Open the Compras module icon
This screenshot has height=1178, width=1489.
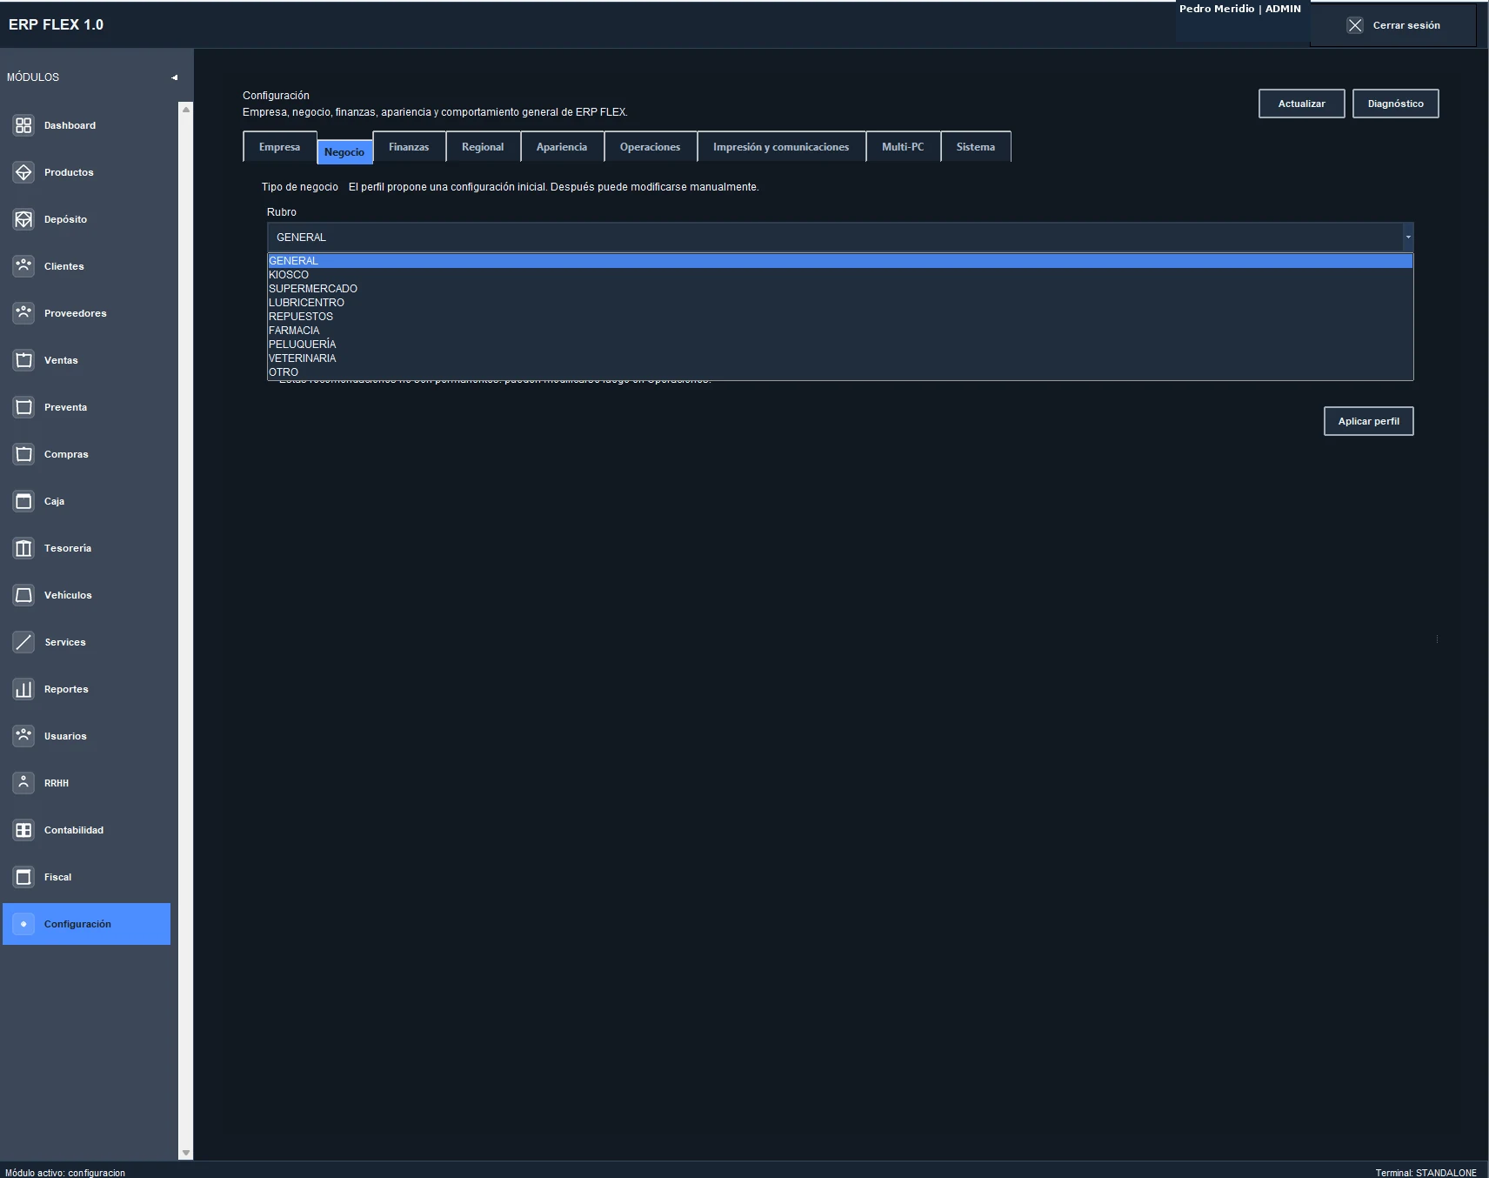(x=23, y=454)
